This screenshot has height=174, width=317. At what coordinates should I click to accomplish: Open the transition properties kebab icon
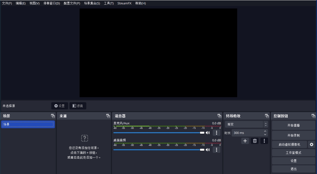click(264, 141)
